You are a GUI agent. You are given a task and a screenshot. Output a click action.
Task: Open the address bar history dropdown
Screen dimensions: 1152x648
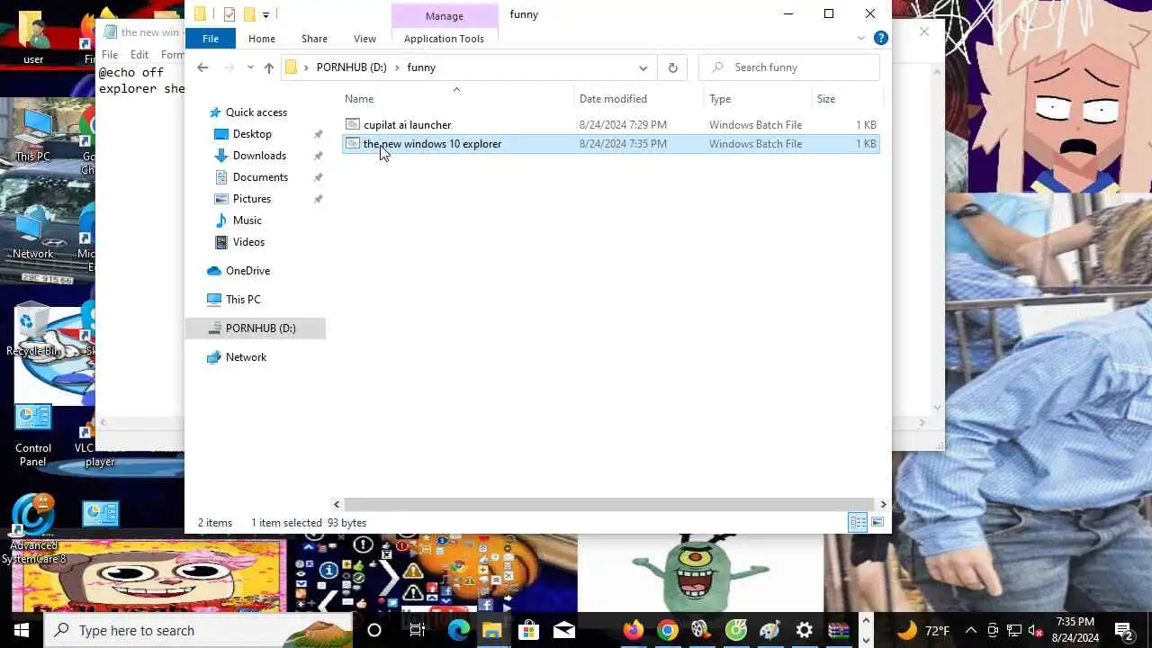click(x=643, y=67)
